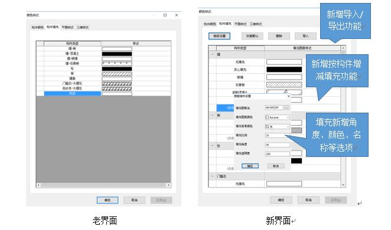The width and height of the screenshot is (391, 230).
Task: Collapse the 门槛石 group row
Action: [x=212, y=176]
